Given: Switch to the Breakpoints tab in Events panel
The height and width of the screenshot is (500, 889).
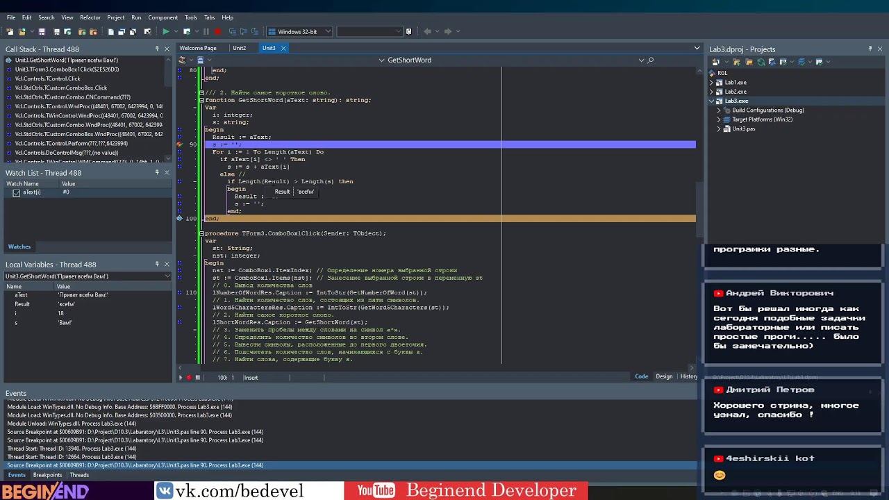Looking at the screenshot, I should (47, 475).
